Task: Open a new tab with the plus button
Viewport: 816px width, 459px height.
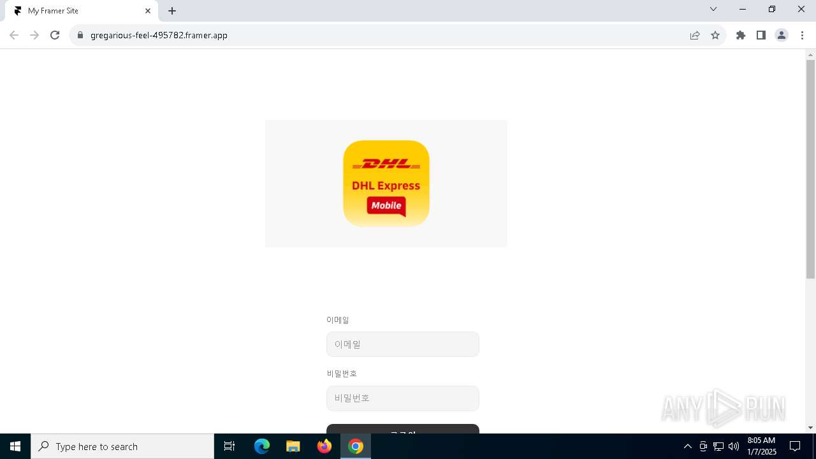Action: point(172,11)
